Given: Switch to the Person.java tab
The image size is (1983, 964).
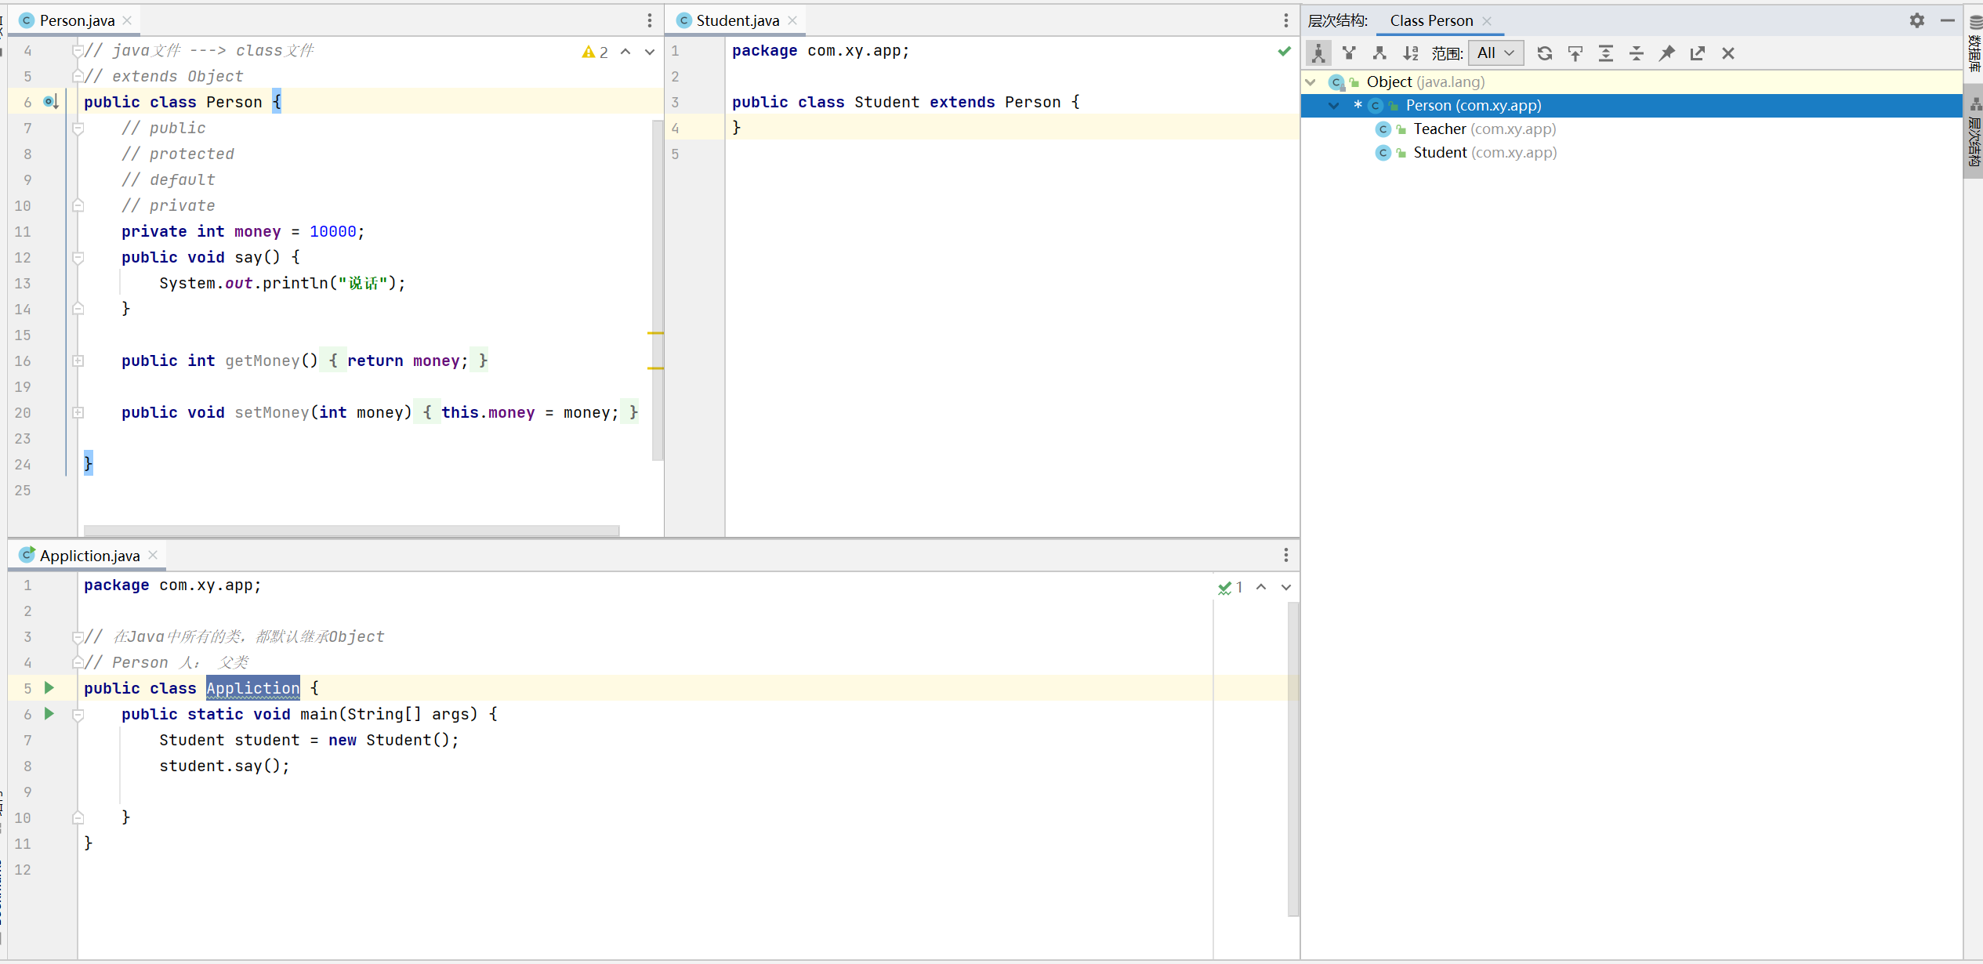Looking at the screenshot, I should click(x=77, y=20).
